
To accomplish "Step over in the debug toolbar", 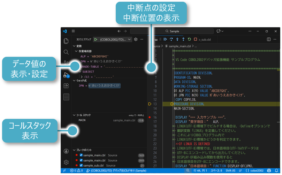I will [171, 39].
